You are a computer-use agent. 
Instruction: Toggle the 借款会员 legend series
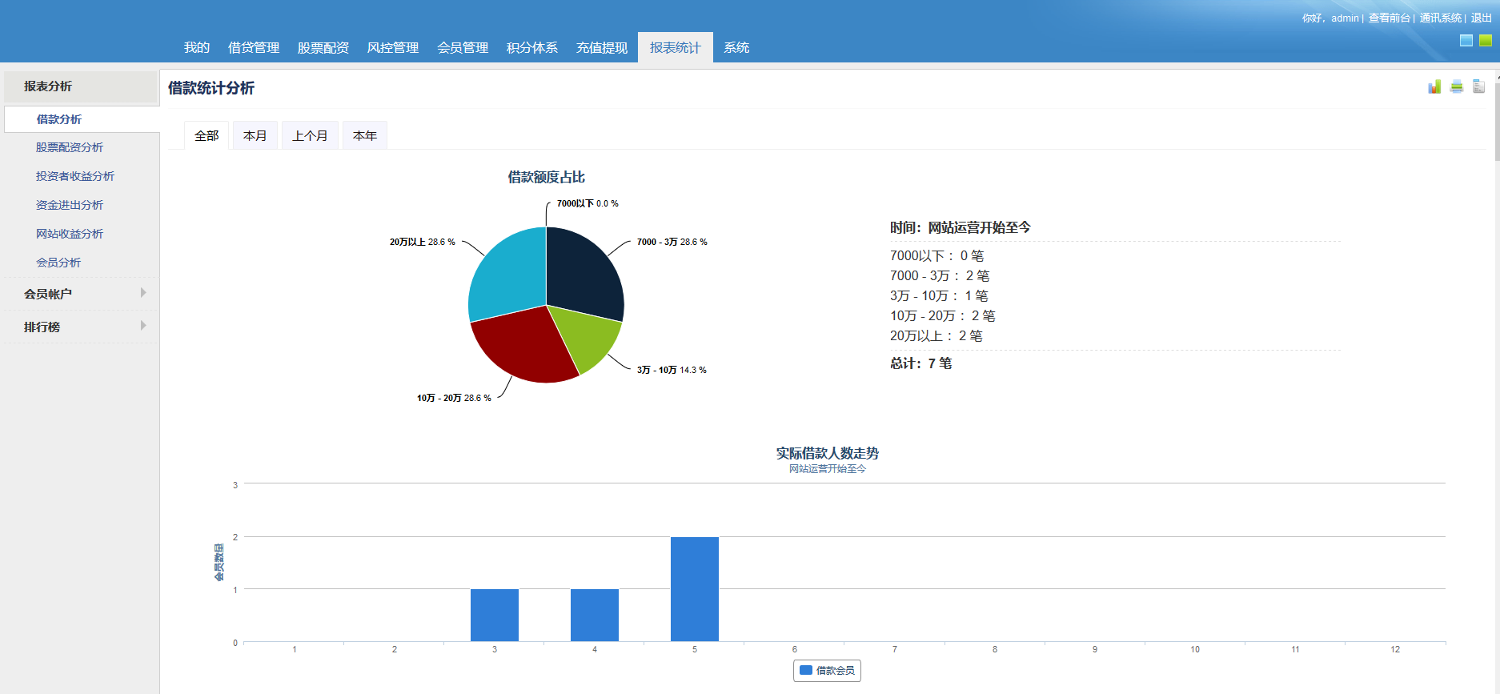(827, 671)
